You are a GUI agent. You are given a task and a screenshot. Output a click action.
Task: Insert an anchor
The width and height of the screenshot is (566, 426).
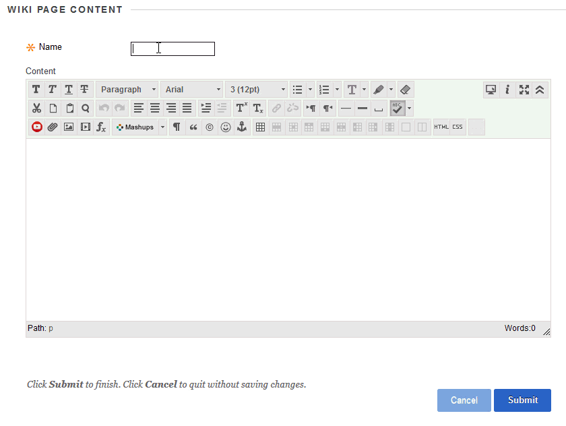click(x=242, y=127)
